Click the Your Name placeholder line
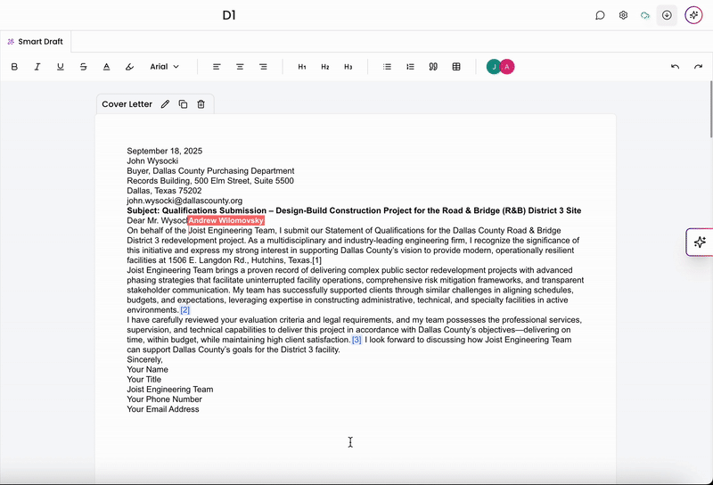 (x=147, y=369)
